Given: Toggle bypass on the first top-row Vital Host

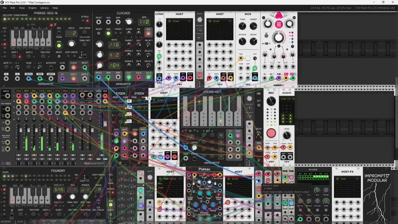Looking at the screenshot, I should click(169, 21).
